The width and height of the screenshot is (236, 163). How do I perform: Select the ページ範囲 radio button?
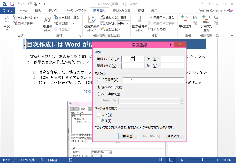pos(99,94)
